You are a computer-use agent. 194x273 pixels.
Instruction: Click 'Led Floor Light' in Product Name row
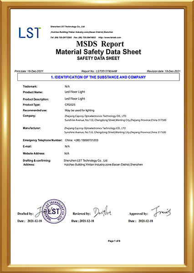[75, 92]
